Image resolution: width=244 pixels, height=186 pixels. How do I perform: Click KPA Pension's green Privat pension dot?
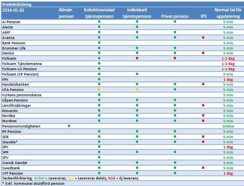click(175, 89)
